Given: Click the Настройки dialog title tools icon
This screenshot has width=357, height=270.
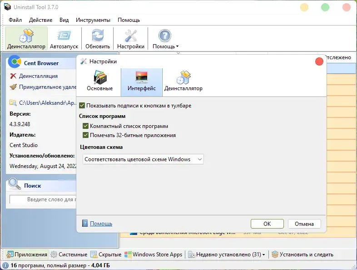Looking at the screenshot, I should click(x=84, y=61).
